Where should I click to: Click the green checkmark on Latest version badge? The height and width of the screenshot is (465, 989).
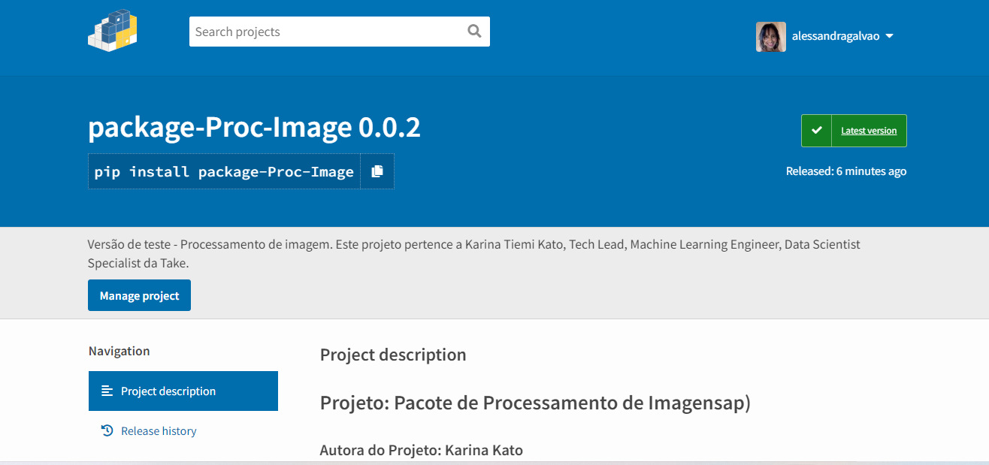click(x=816, y=130)
